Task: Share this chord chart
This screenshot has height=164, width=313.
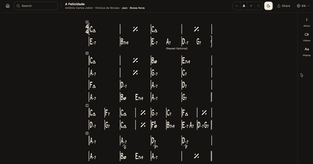Action: click(284, 6)
